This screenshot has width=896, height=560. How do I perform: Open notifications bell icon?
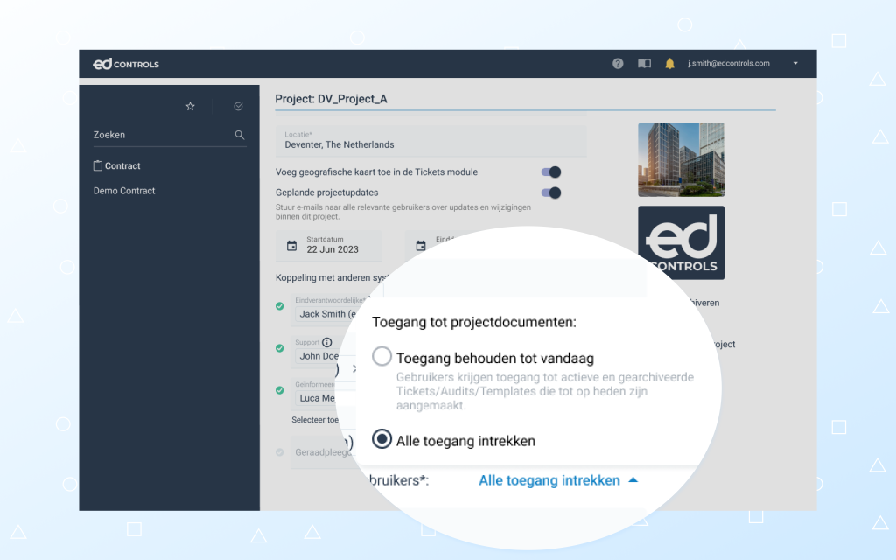[669, 64]
